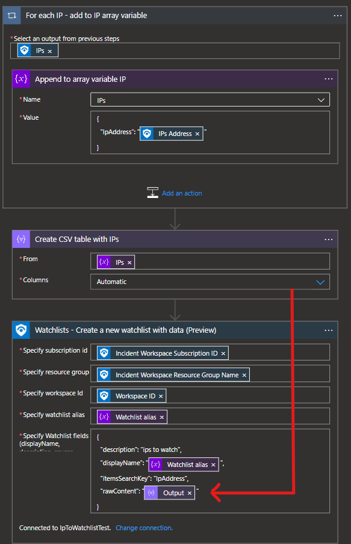Click the Create CSV table data operation icon

[21, 239]
